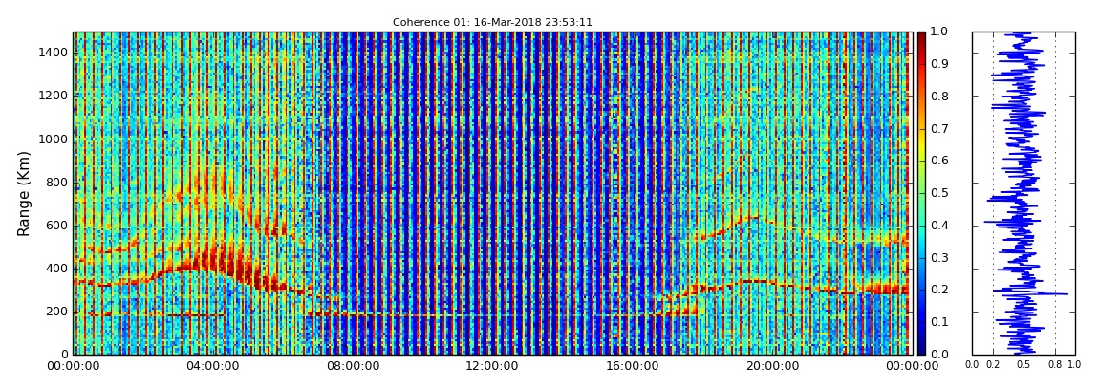
Task: Click the 800 range tick label
Action: (56, 183)
